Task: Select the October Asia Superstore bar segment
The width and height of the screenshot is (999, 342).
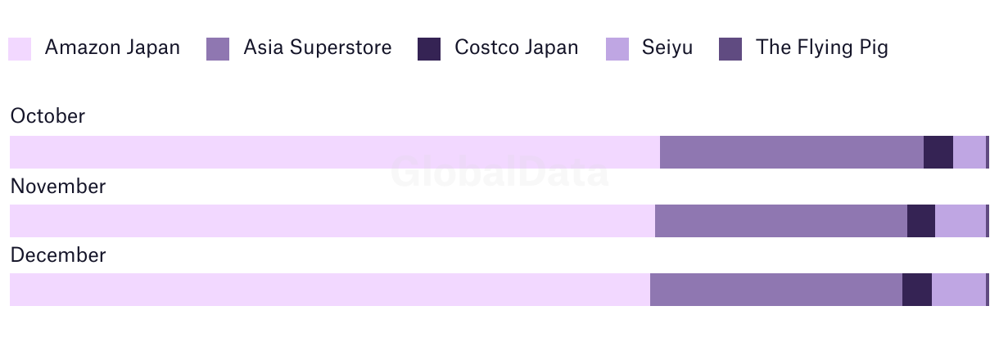Action: [x=792, y=152]
